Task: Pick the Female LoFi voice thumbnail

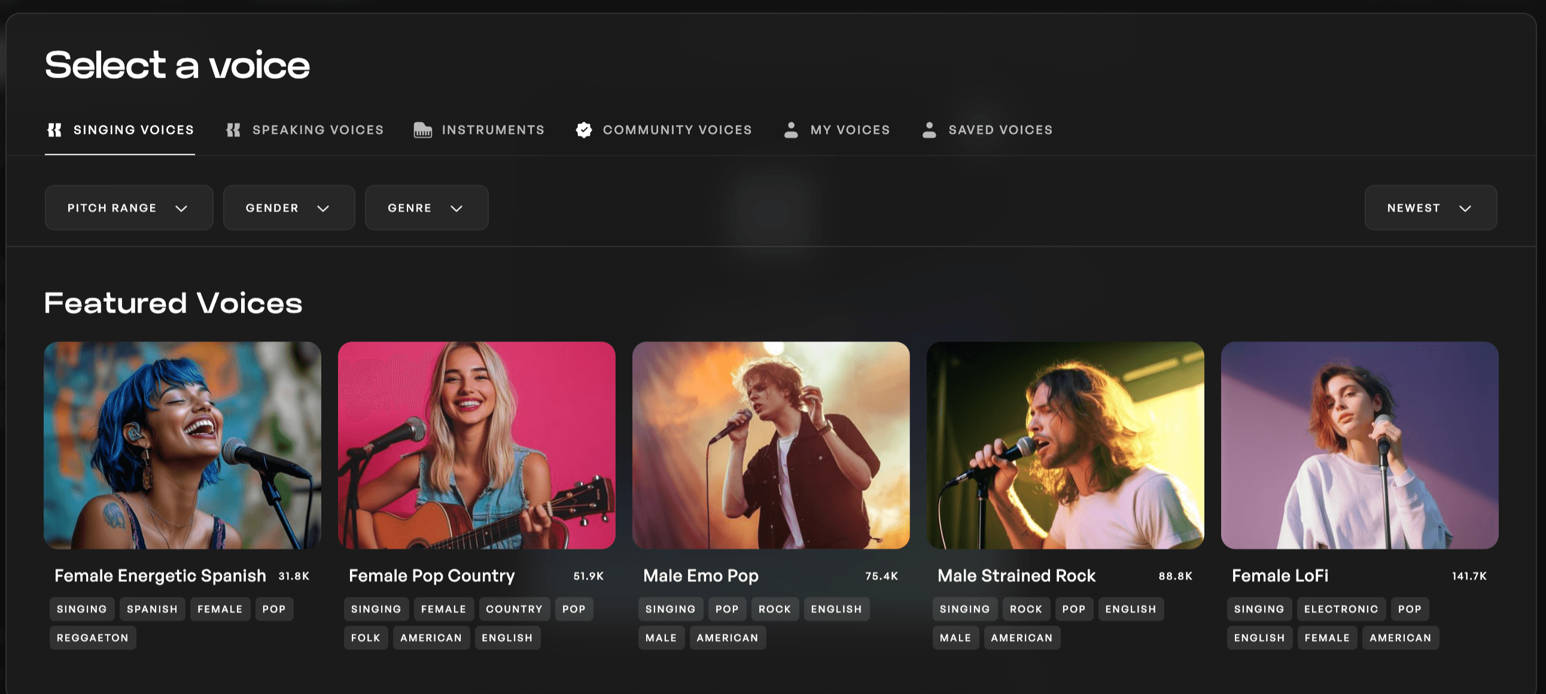Action: [x=1360, y=446]
